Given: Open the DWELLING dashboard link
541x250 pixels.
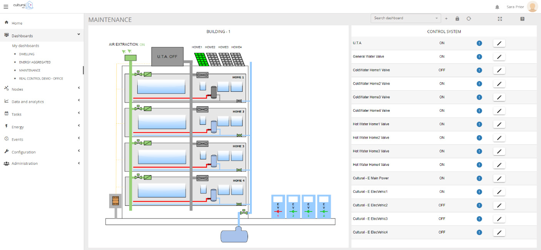Looking at the screenshot, I should pos(27,54).
